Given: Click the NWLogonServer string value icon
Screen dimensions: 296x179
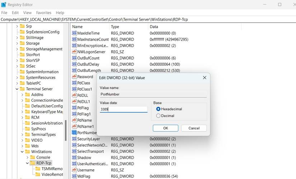Looking at the screenshot, I should click(74, 52).
